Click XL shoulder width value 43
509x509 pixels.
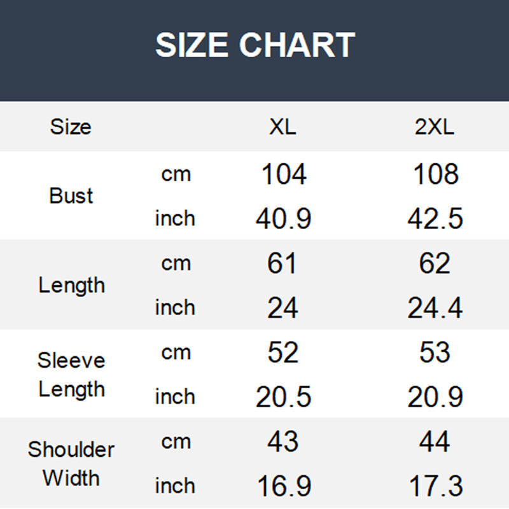click(283, 442)
